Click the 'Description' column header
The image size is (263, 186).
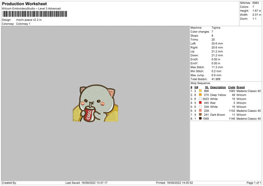click(218, 87)
